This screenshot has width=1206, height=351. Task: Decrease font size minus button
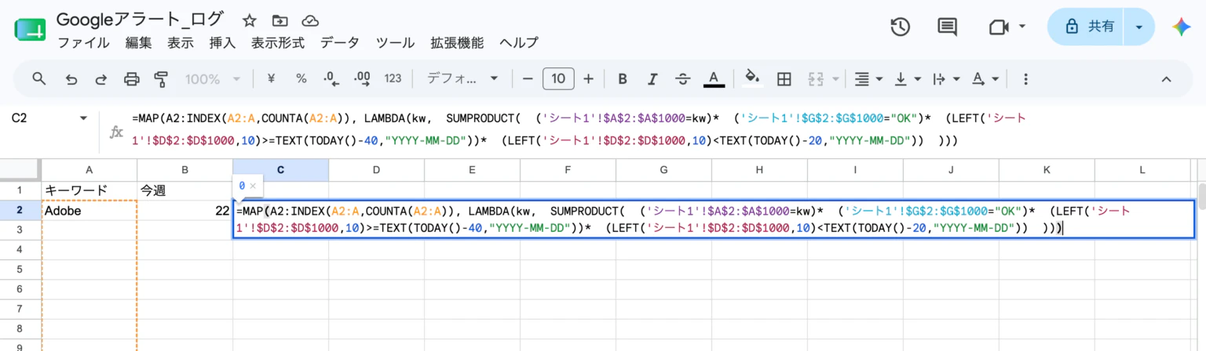tap(528, 78)
